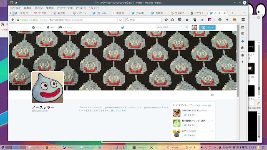The height and width of the screenshot is (150, 267).
Task: Open the ファイル menu
Action: [16, 8]
